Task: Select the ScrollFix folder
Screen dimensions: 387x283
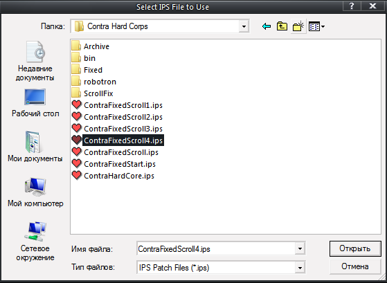Action: pos(92,93)
